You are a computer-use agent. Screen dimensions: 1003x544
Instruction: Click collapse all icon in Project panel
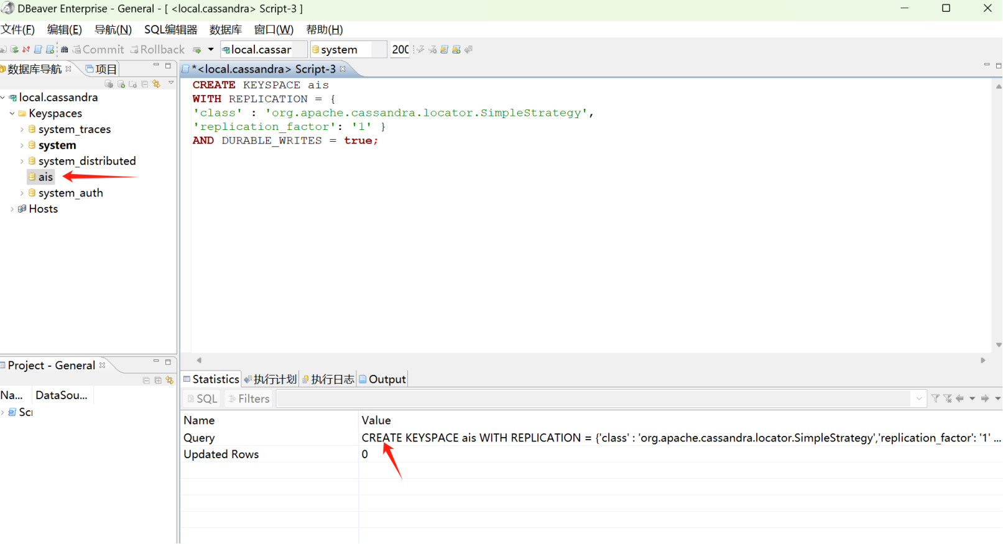coord(146,380)
